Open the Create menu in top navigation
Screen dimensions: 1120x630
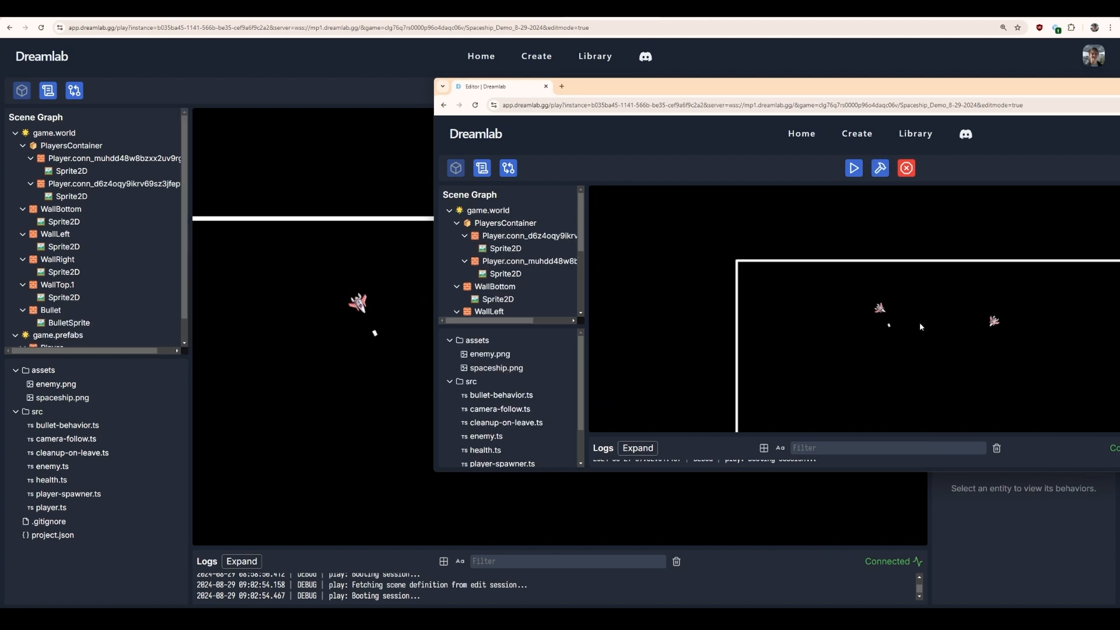(536, 56)
